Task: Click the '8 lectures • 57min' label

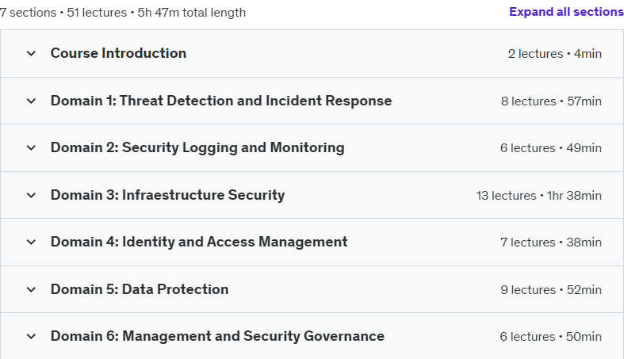Action: point(551,101)
